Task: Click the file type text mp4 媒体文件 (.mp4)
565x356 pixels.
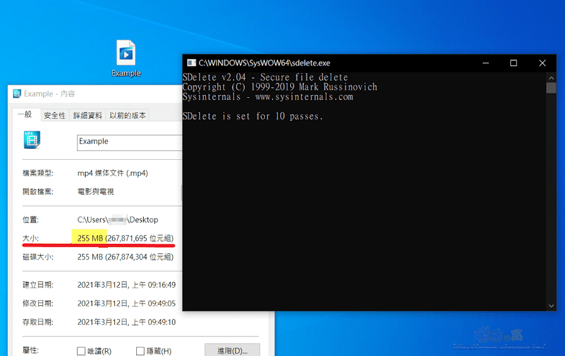Action: point(113,173)
